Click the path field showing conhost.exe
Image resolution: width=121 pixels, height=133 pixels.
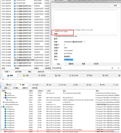point(85,36)
